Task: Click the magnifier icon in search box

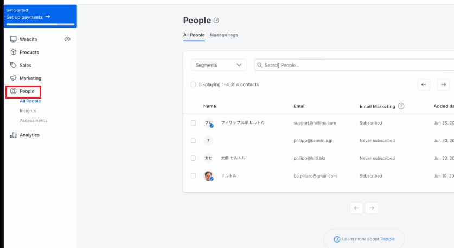Action: click(260, 65)
